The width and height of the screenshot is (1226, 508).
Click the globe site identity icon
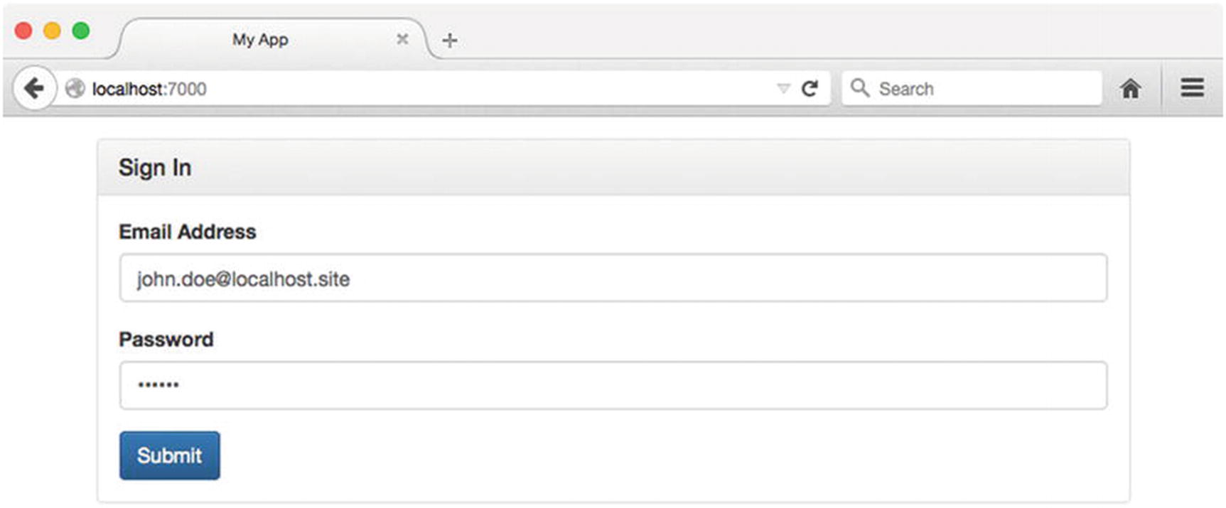(x=75, y=89)
